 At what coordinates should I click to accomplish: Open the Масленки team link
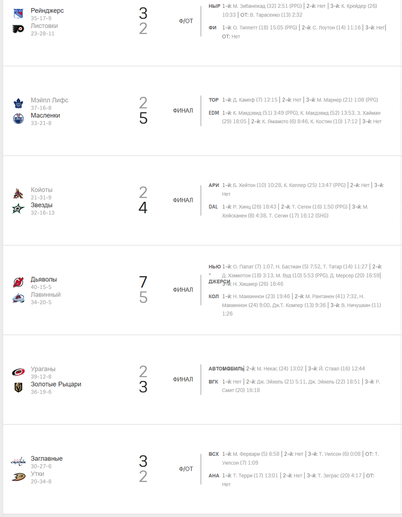(45, 115)
